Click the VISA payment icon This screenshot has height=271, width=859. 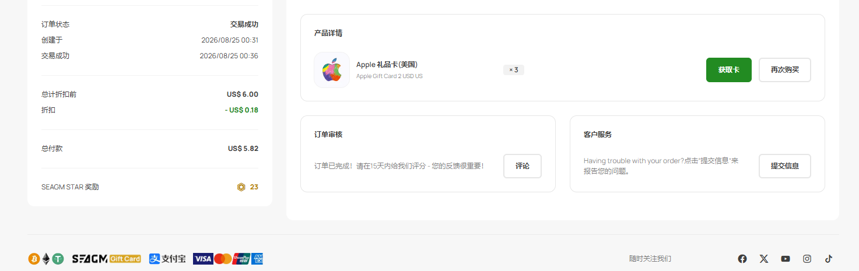(x=202, y=259)
